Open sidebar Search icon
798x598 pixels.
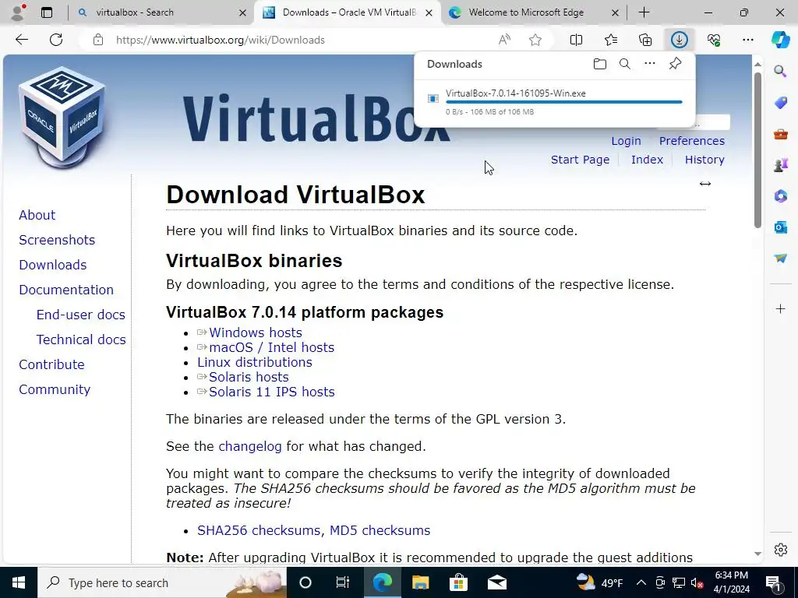click(x=781, y=71)
